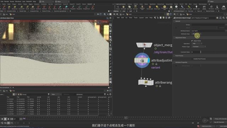227x128 pixels.
Task: Toggle the attribadjustinteger node lock flag
Action: click(x=156, y=64)
